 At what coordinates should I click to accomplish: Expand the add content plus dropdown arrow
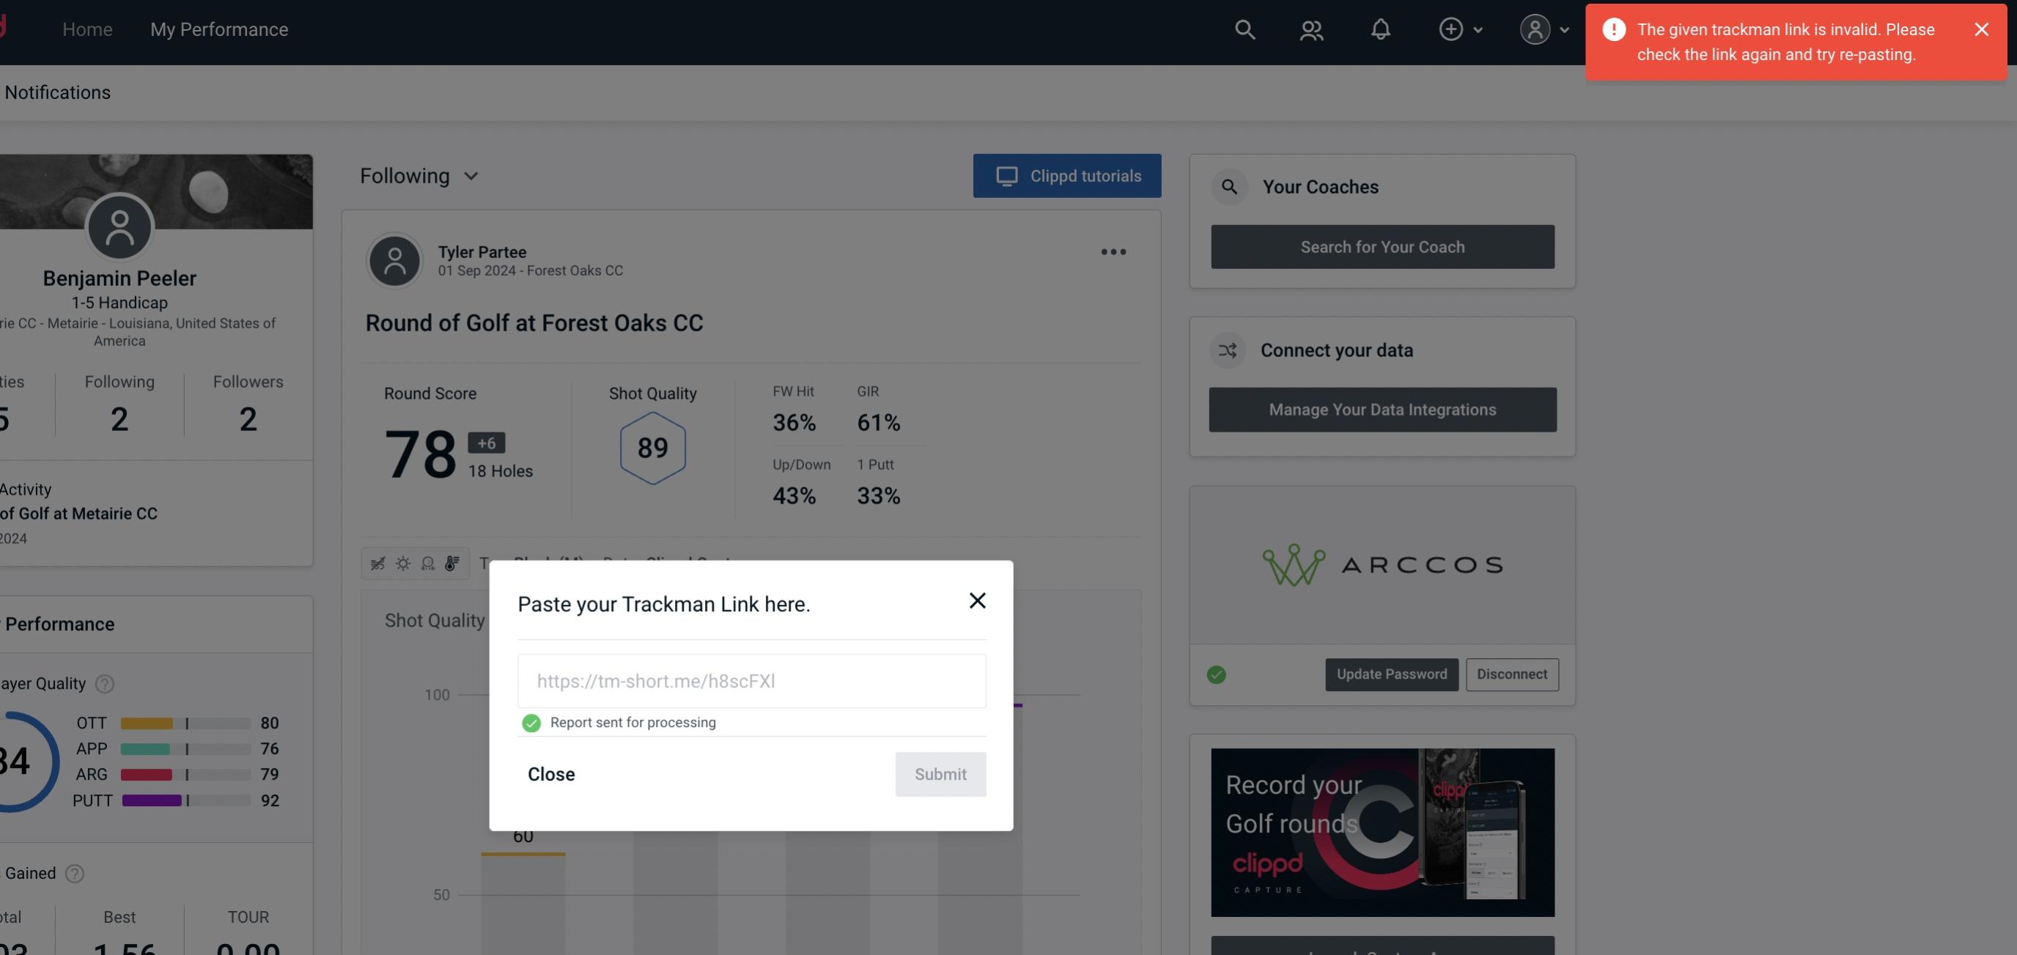pos(1478,27)
